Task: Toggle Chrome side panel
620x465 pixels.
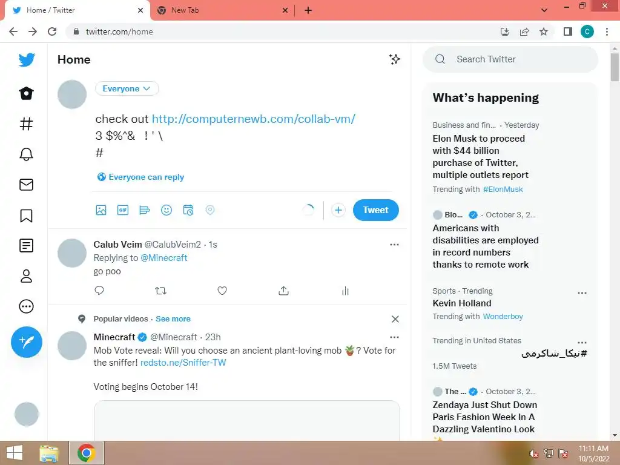Action: coord(568,31)
